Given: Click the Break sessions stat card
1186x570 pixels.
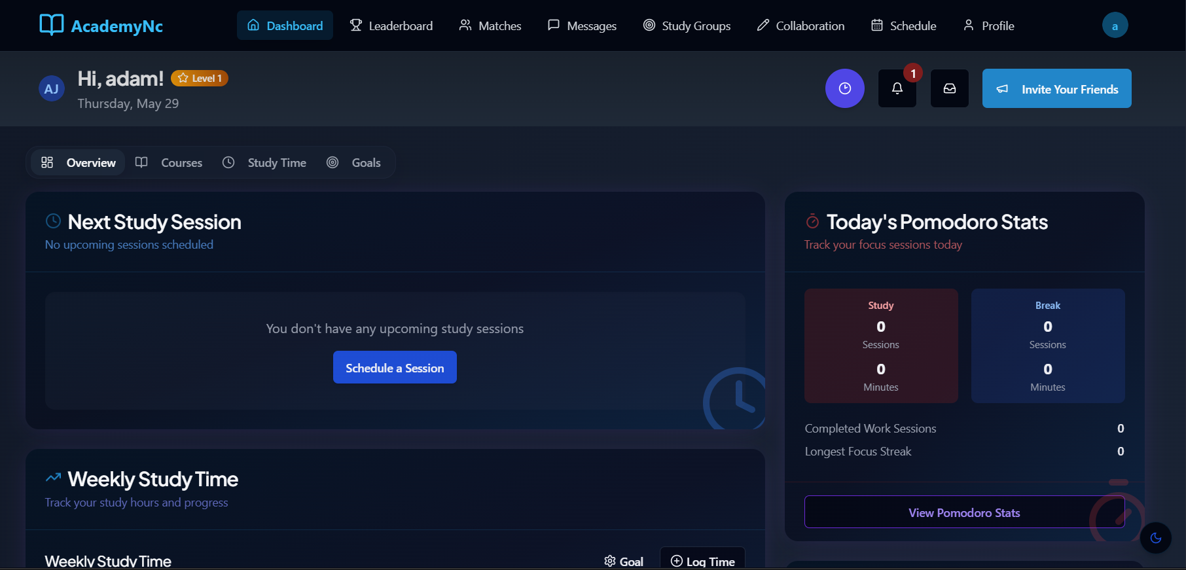Looking at the screenshot, I should tap(1048, 346).
